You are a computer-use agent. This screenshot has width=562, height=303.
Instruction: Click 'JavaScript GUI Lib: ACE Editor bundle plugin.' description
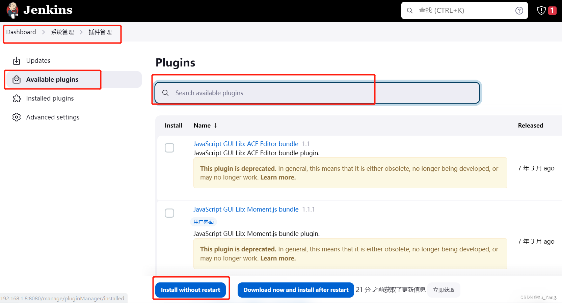pyautogui.click(x=257, y=153)
